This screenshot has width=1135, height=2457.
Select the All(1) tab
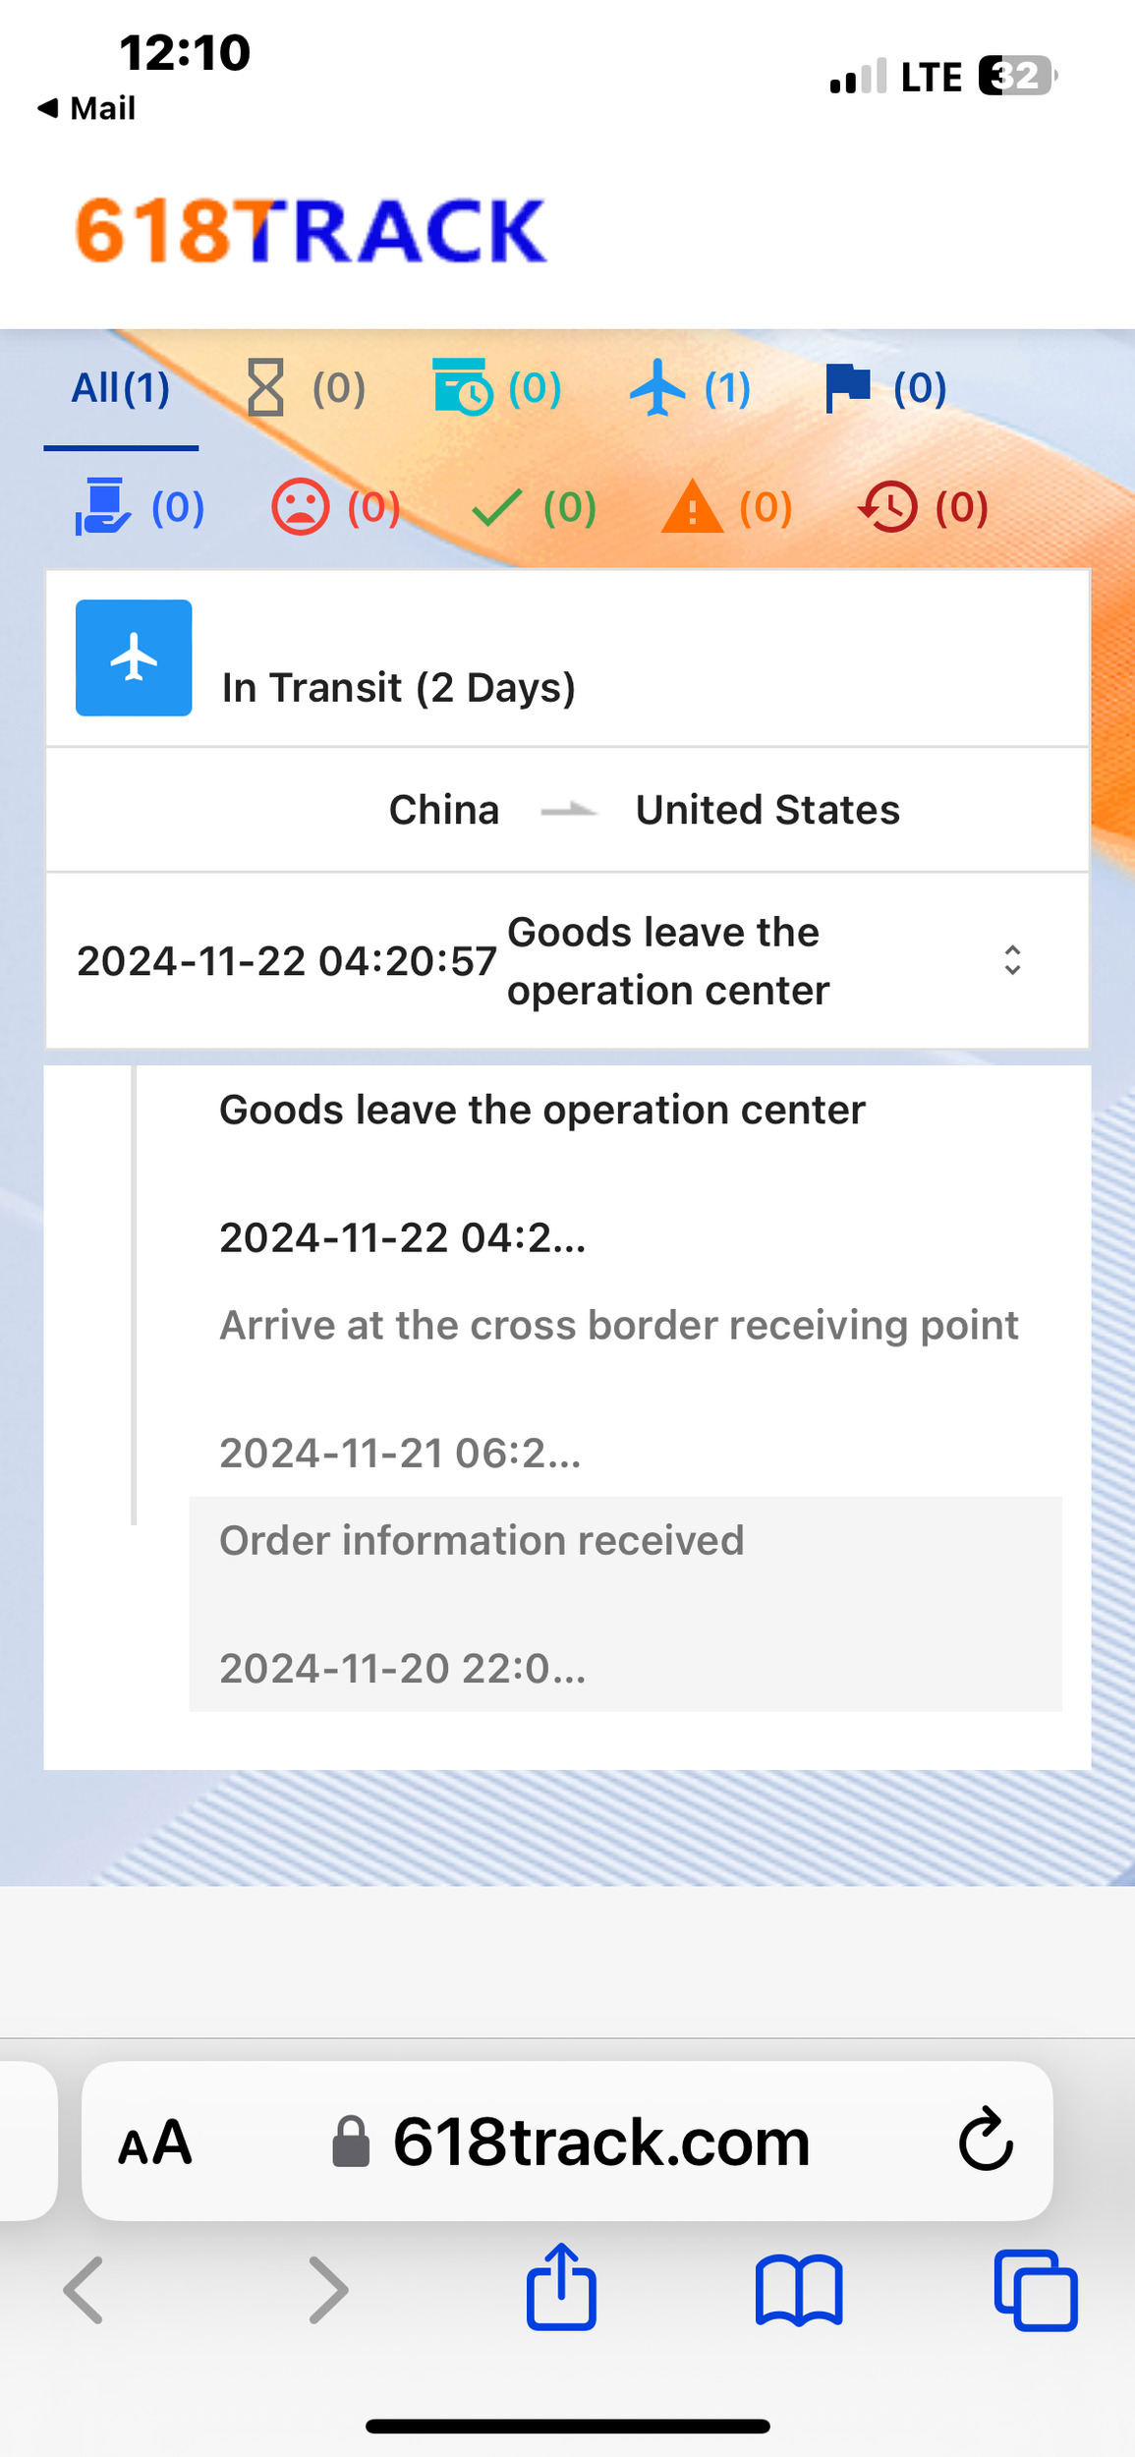[x=121, y=389]
